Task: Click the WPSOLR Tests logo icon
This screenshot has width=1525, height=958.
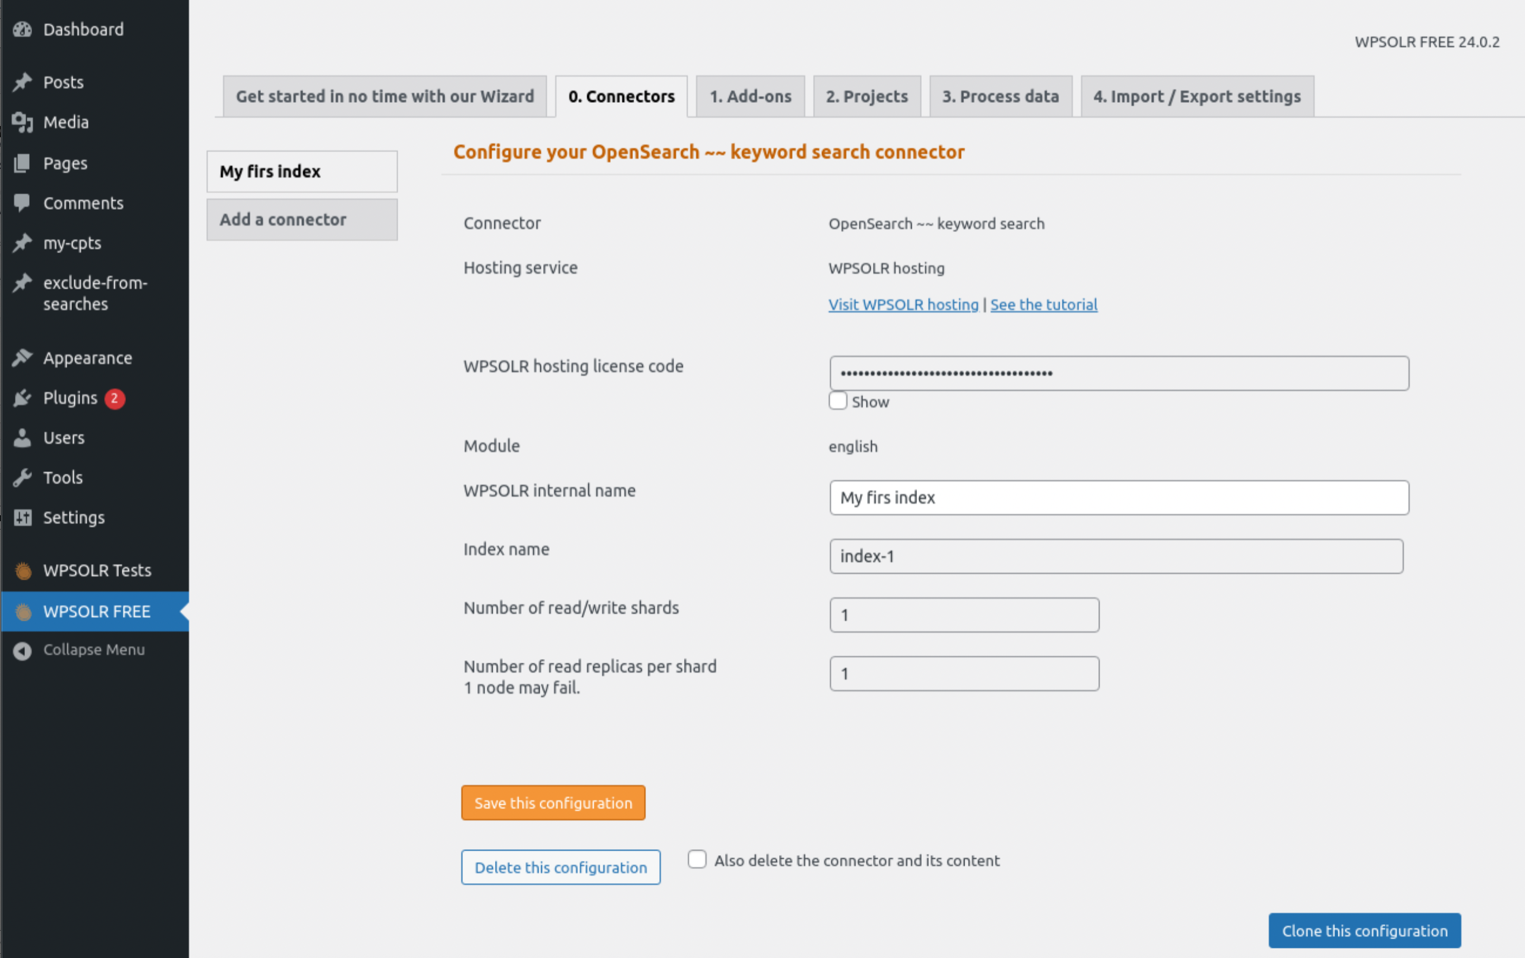Action: [x=23, y=571]
